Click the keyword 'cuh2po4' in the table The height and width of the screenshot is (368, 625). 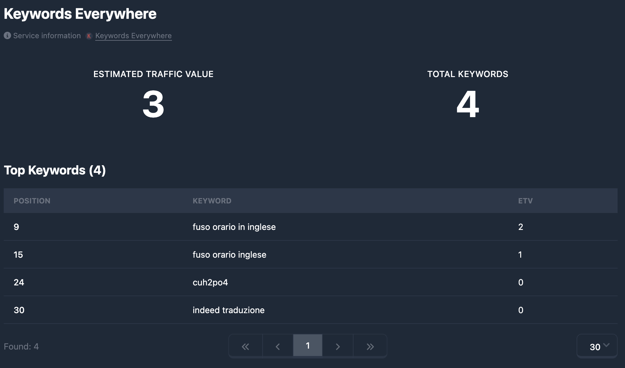coord(210,282)
